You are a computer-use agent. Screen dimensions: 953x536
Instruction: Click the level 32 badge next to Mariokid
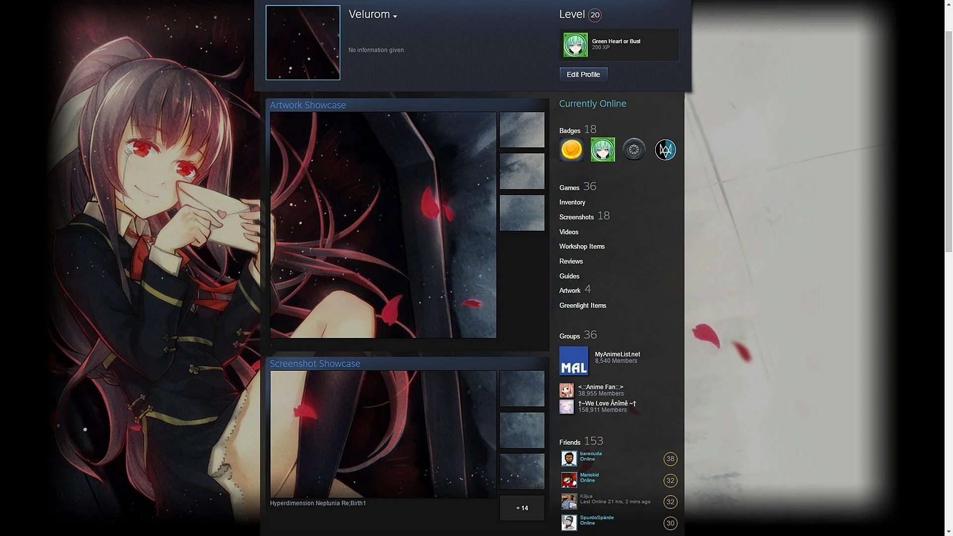pos(670,480)
